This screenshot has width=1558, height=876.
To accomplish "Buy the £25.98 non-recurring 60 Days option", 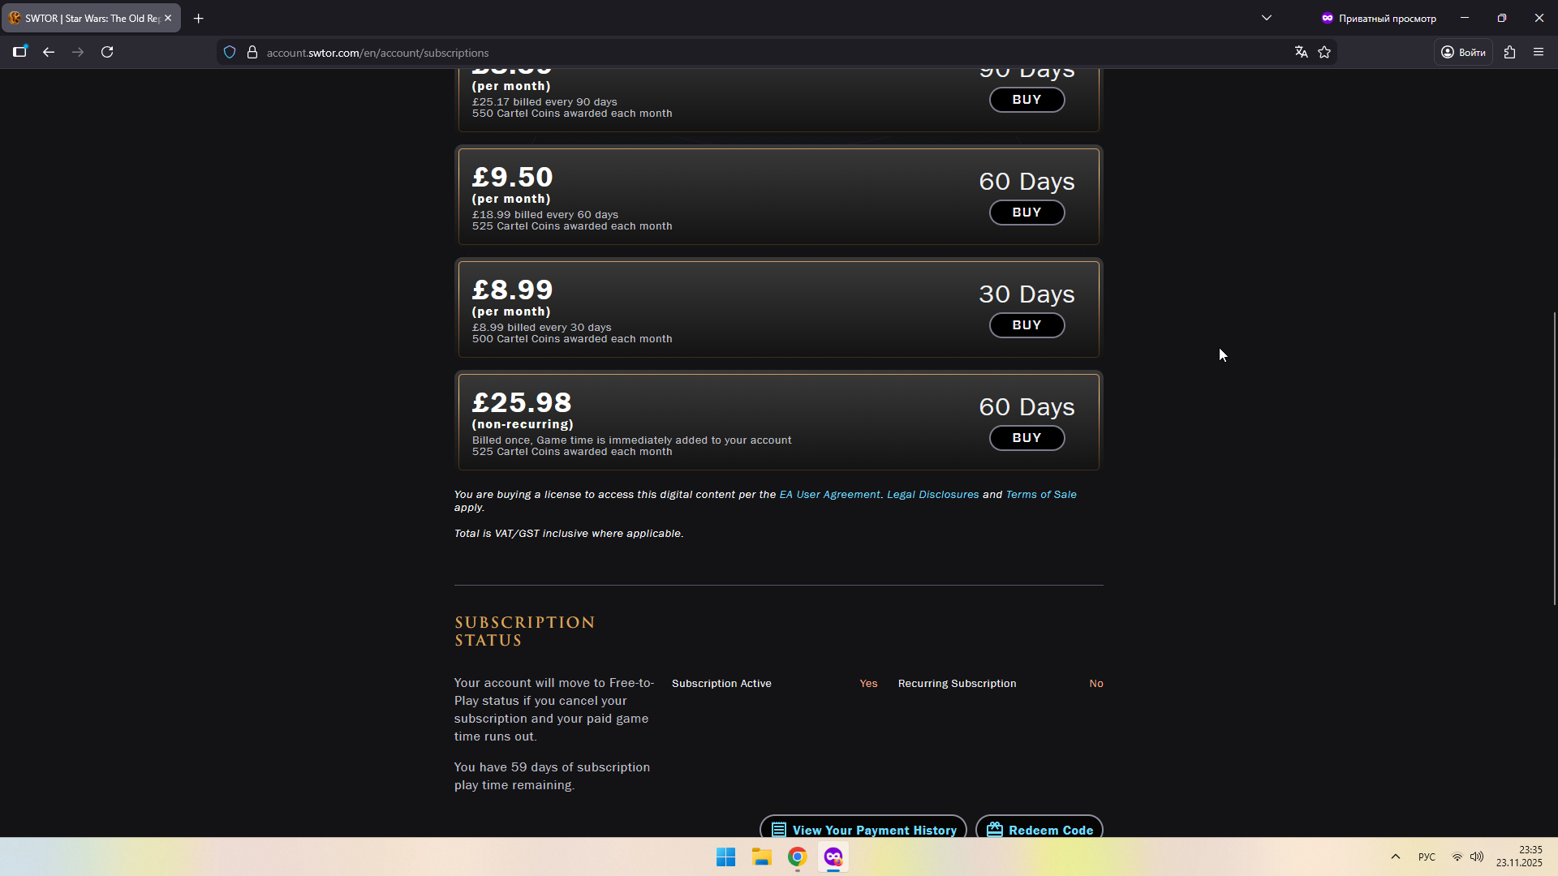I will click(1026, 438).
